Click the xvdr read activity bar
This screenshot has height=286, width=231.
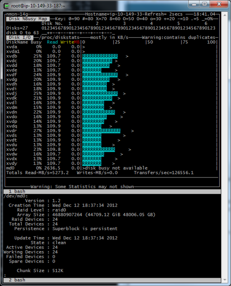click(101, 131)
